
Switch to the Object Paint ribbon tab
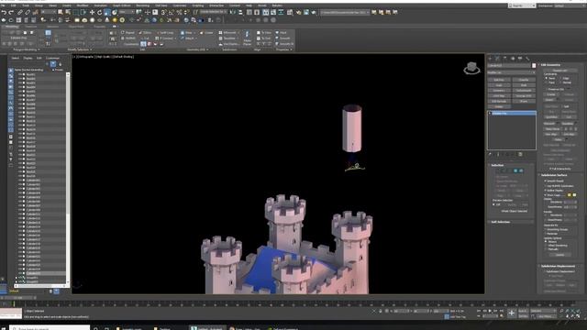click(x=76, y=27)
